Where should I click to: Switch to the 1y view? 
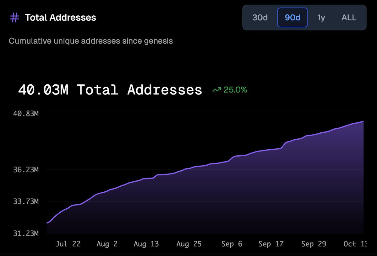pyautogui.click(x=321, y=18)
